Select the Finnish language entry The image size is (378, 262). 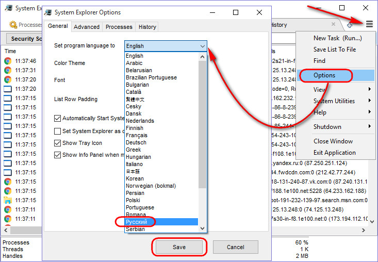pyautogui.click(x=161, y=128)
